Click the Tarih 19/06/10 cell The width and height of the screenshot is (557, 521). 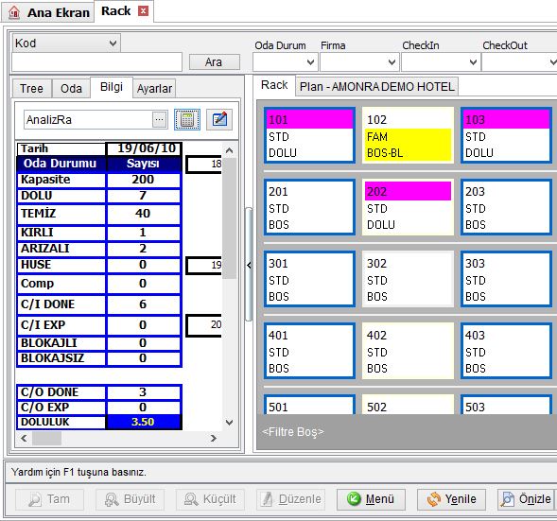click(144, 148)
